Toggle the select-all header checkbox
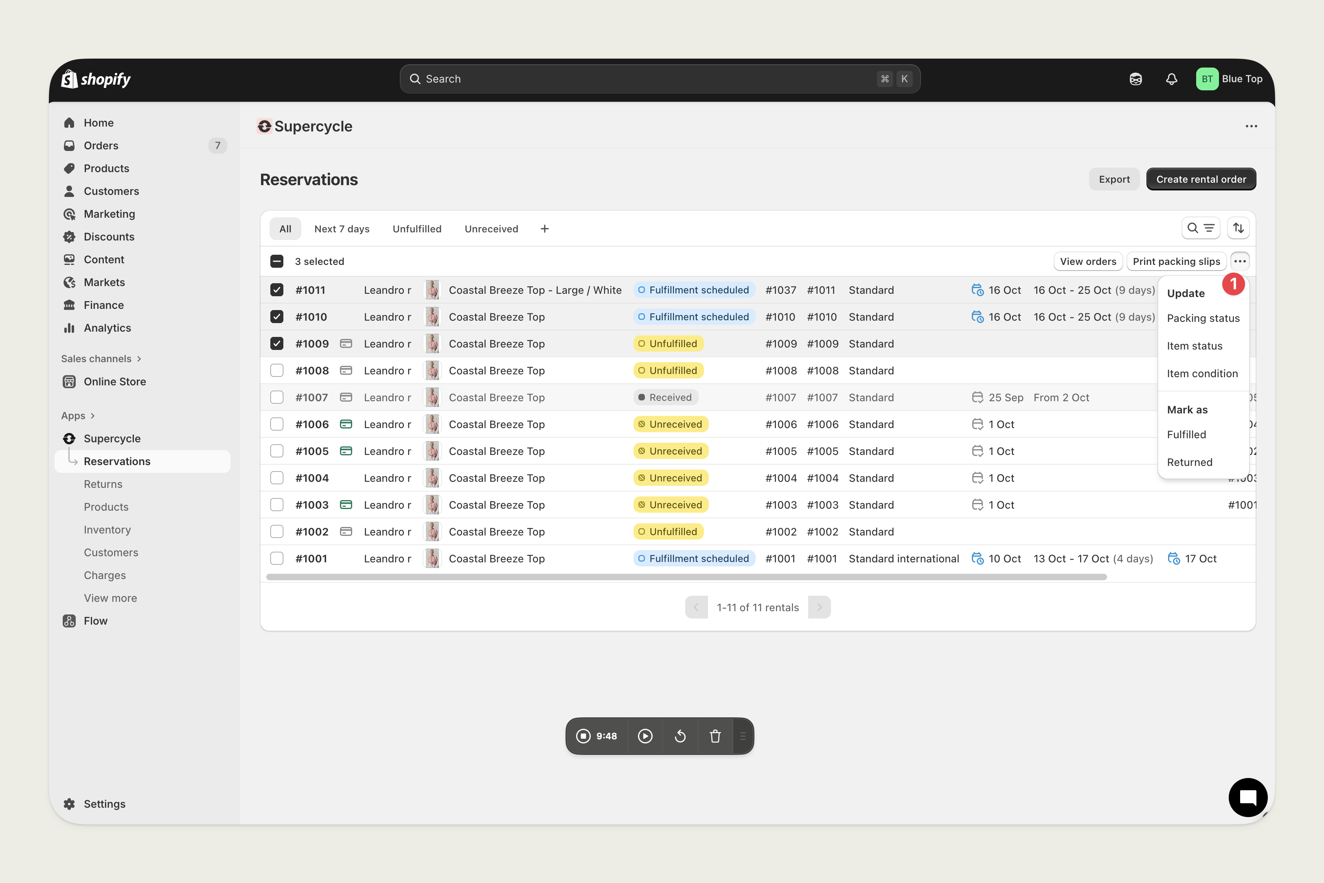 pyautogui.click(x=276, y=261)
